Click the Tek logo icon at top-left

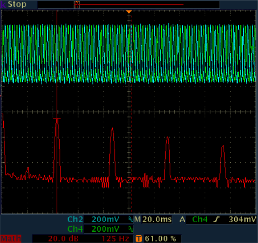click(3, 4)
